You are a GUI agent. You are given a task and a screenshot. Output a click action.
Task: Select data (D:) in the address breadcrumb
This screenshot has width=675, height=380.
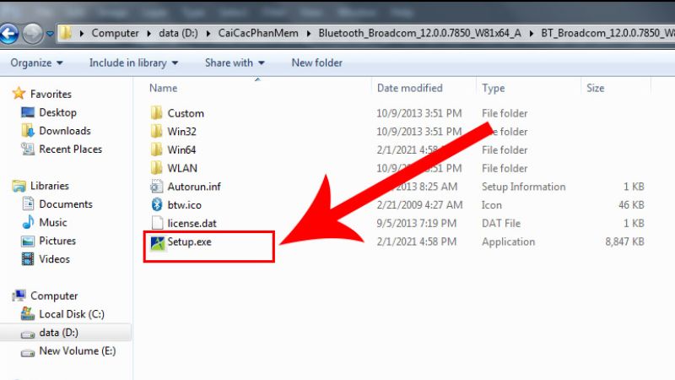178,33
